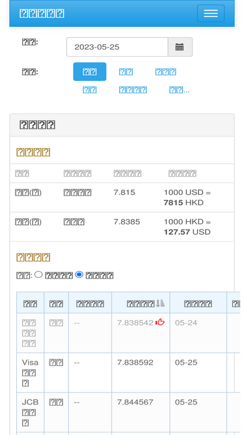The image size is (244, 435).
Task: Click the sort icon in the table header
Action: pyautogui.click(x=160, y=303)
